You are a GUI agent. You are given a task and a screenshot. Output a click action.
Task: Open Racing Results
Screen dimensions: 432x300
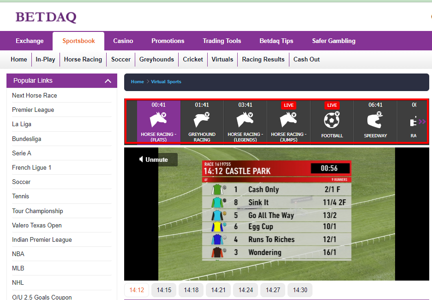pyautogui.click(x=263, y=59)
